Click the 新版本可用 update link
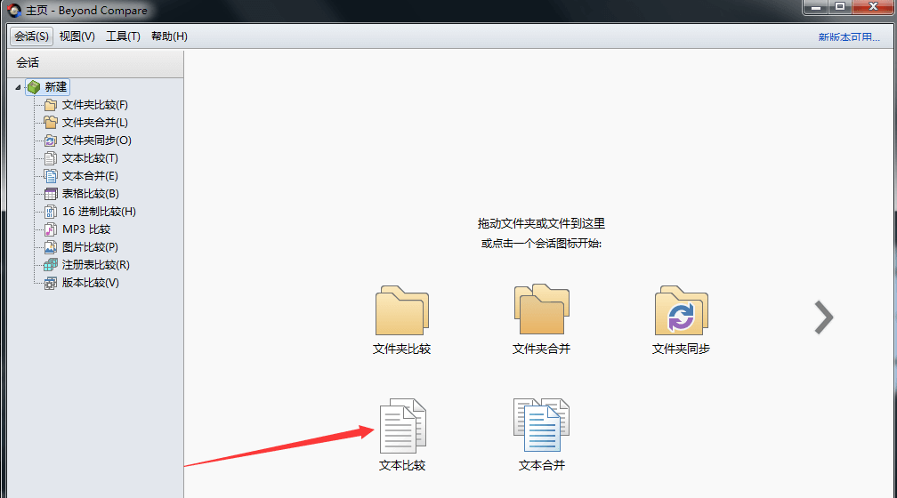Viewport: 897px width, 498px height. (849, 37)
